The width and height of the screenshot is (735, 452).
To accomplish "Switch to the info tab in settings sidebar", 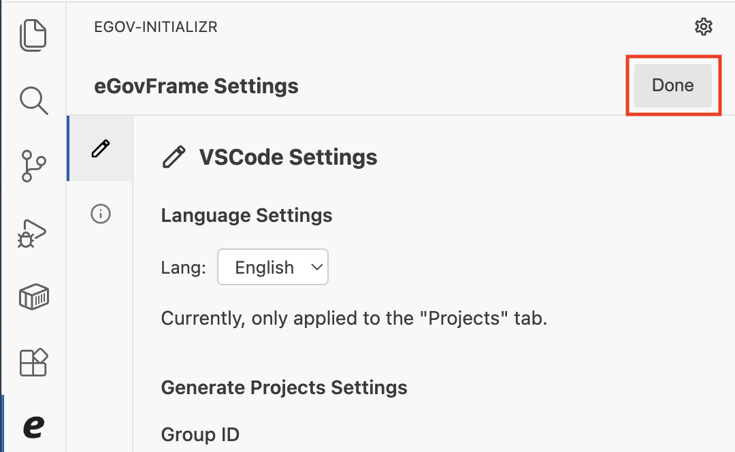I will pos(99,214).
